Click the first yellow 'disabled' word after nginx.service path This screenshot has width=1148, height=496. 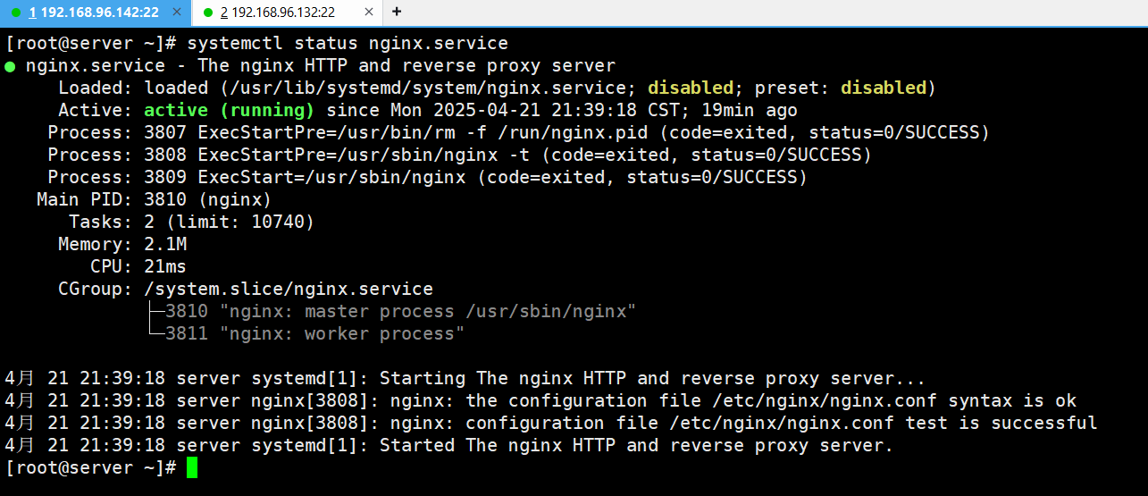tap(691, 88)
